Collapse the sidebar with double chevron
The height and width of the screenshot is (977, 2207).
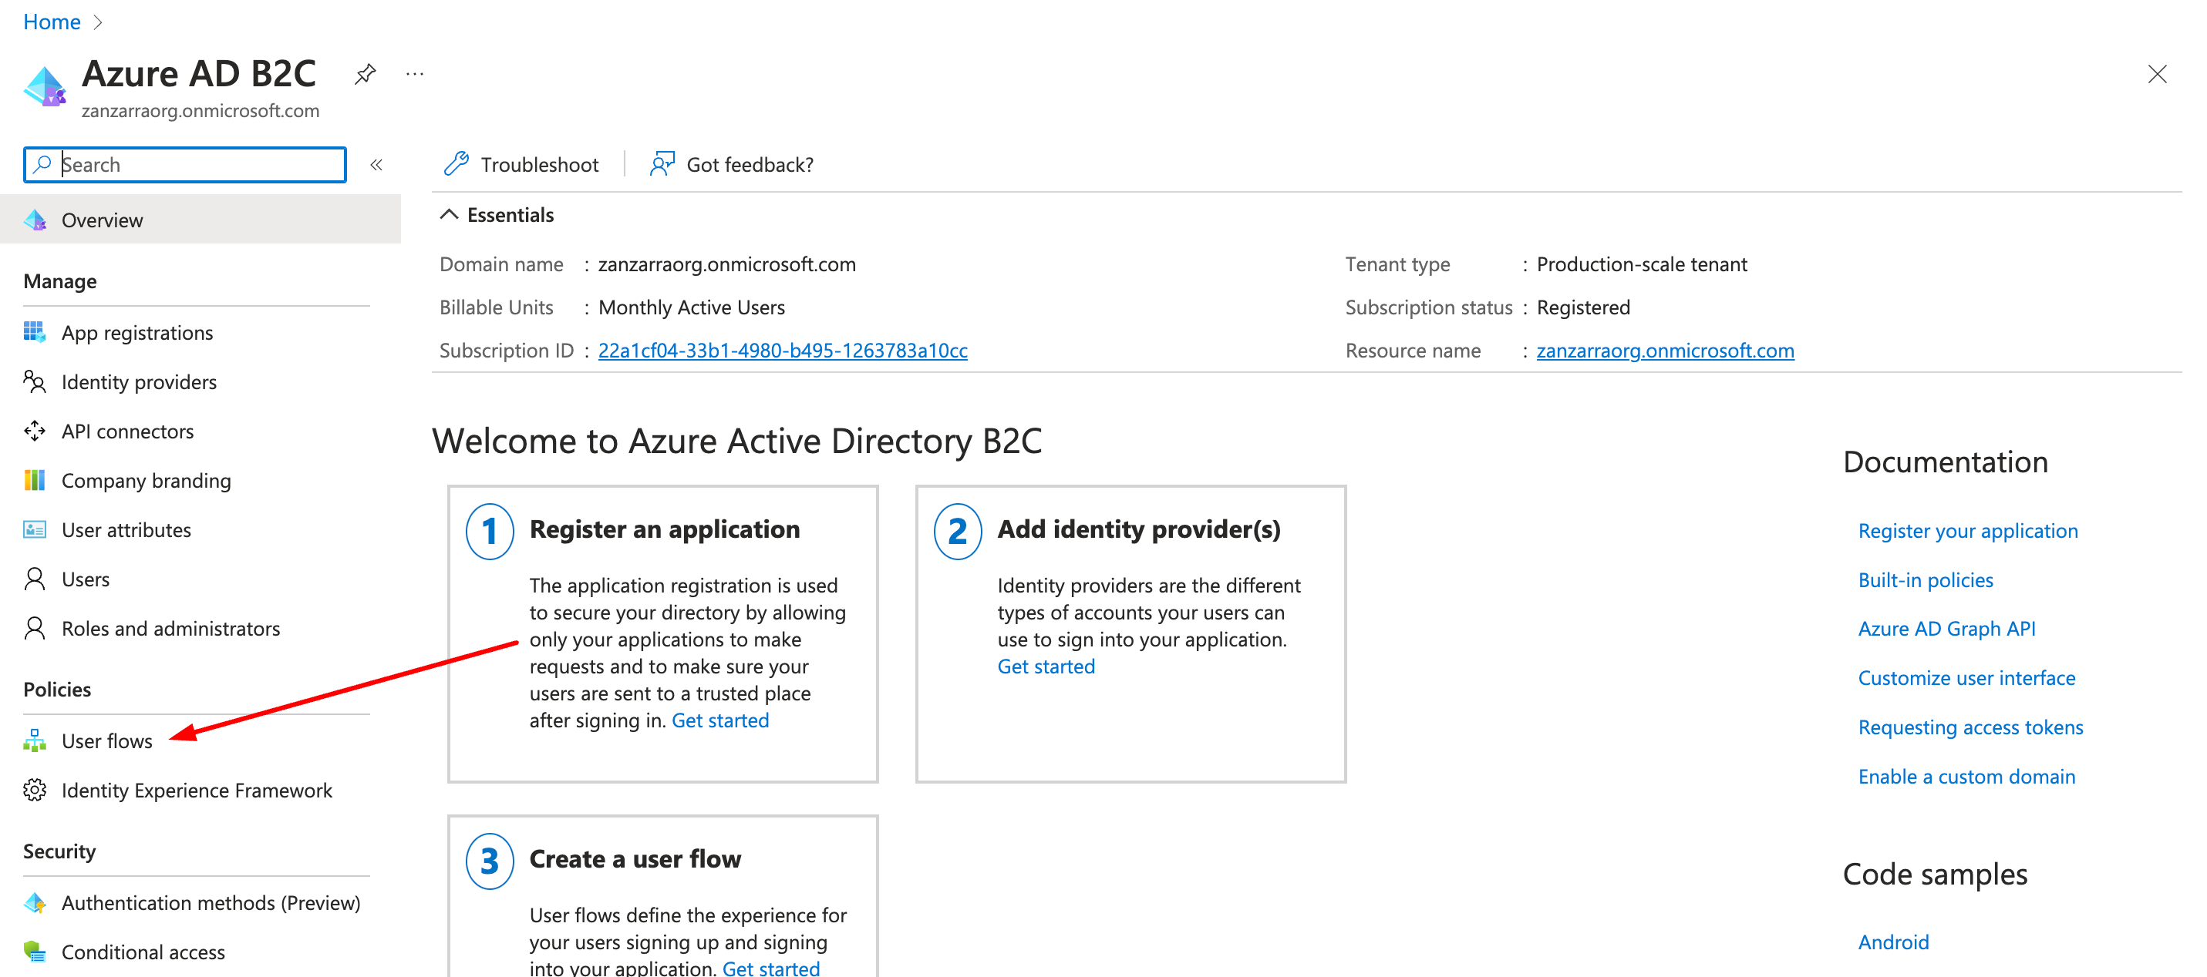coord(376,164)
